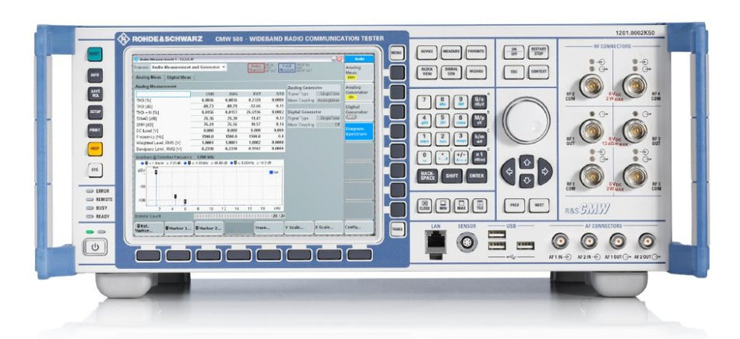
Task: Tap numeric key 6
Action: coord(460,120)
